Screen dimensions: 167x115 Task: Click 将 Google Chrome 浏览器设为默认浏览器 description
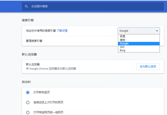(51, 69)
